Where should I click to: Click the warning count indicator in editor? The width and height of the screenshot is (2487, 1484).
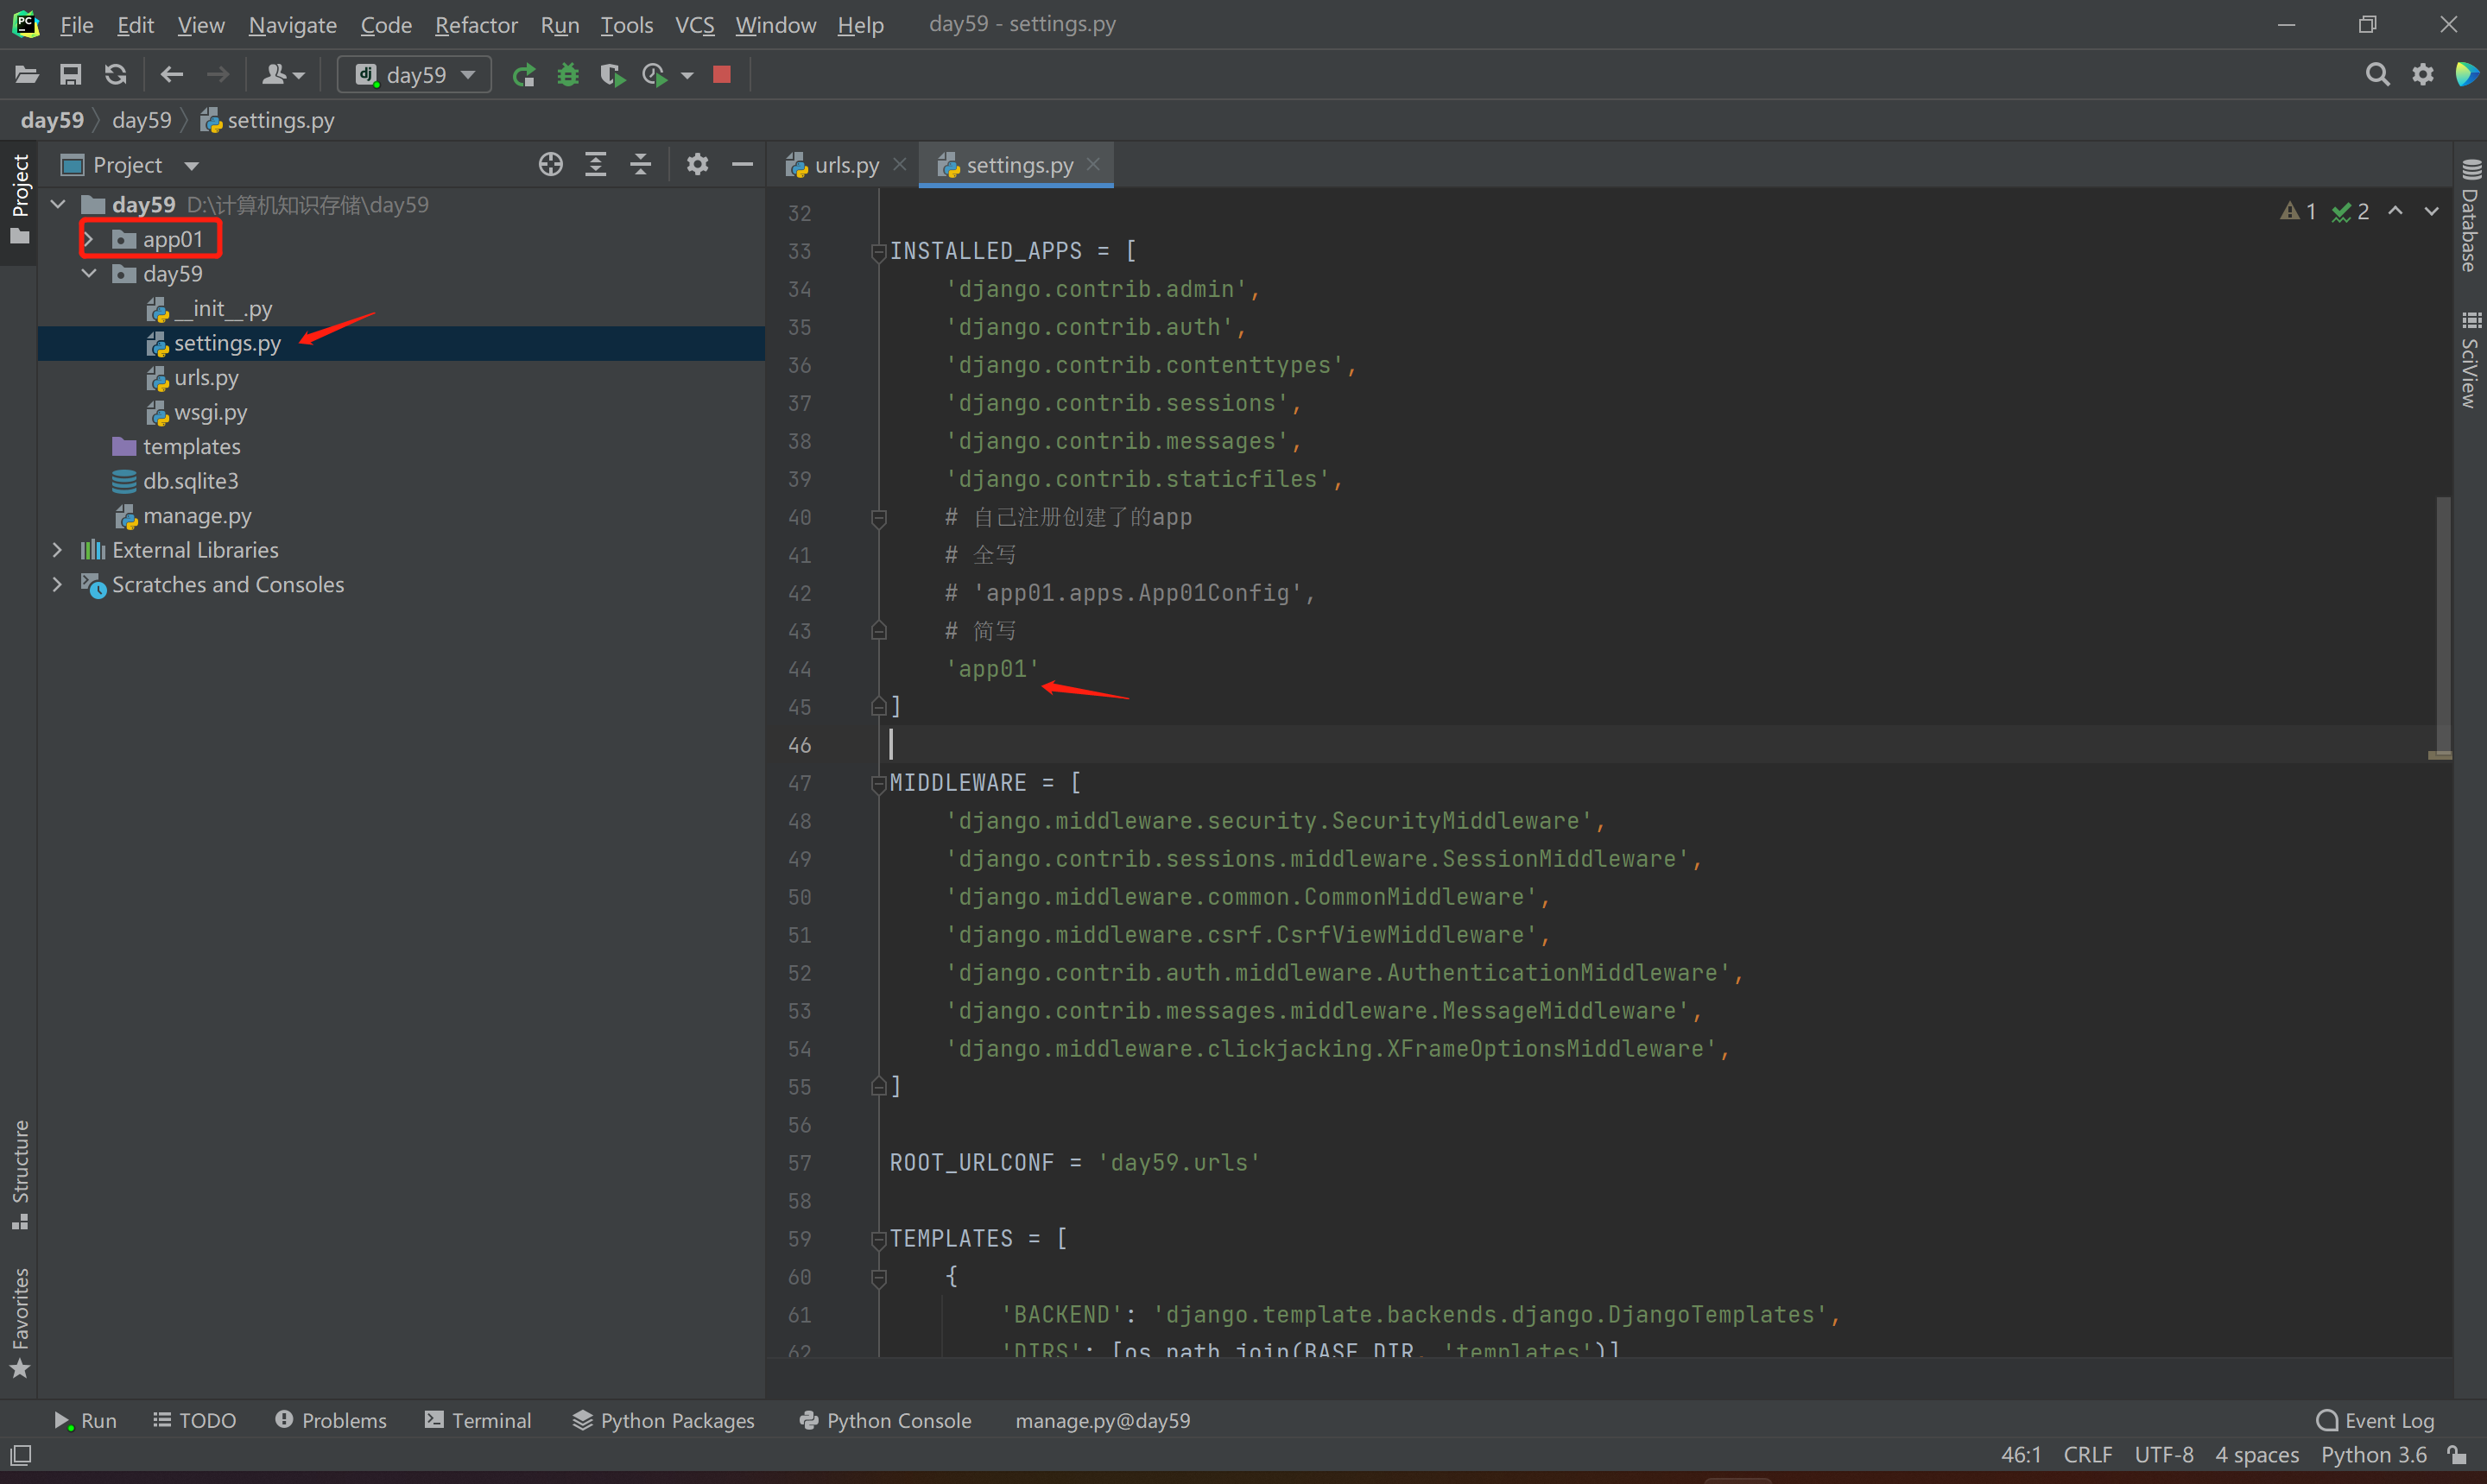click(x=2298, y=212)
